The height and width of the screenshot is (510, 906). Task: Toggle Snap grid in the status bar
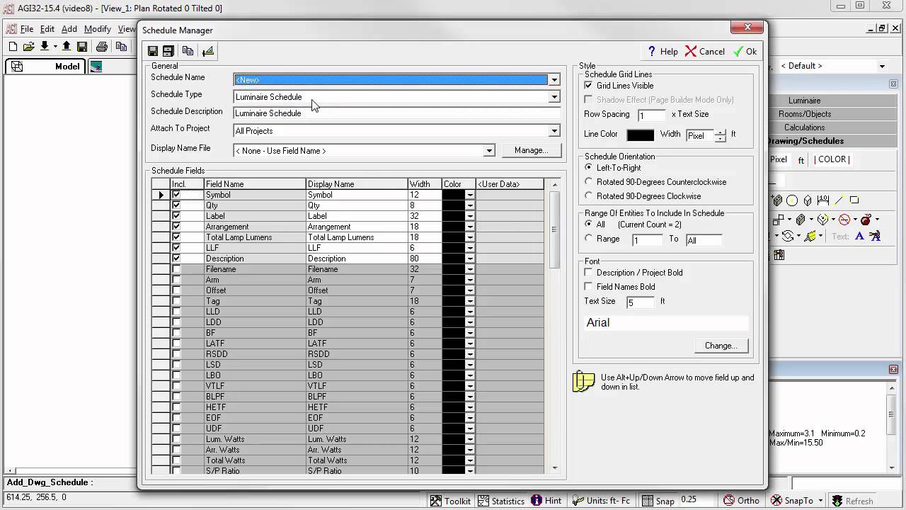click(658, 501)
